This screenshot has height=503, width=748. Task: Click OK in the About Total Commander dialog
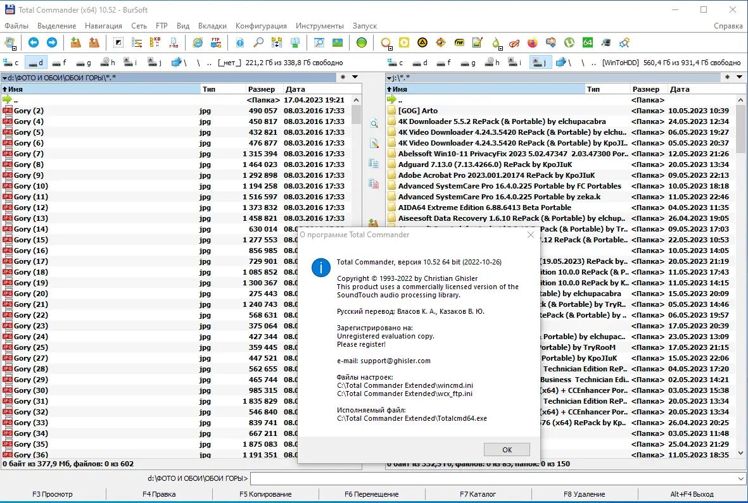click(x=506, y=449)
